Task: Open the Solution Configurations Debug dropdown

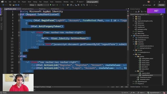Action: 33,5
